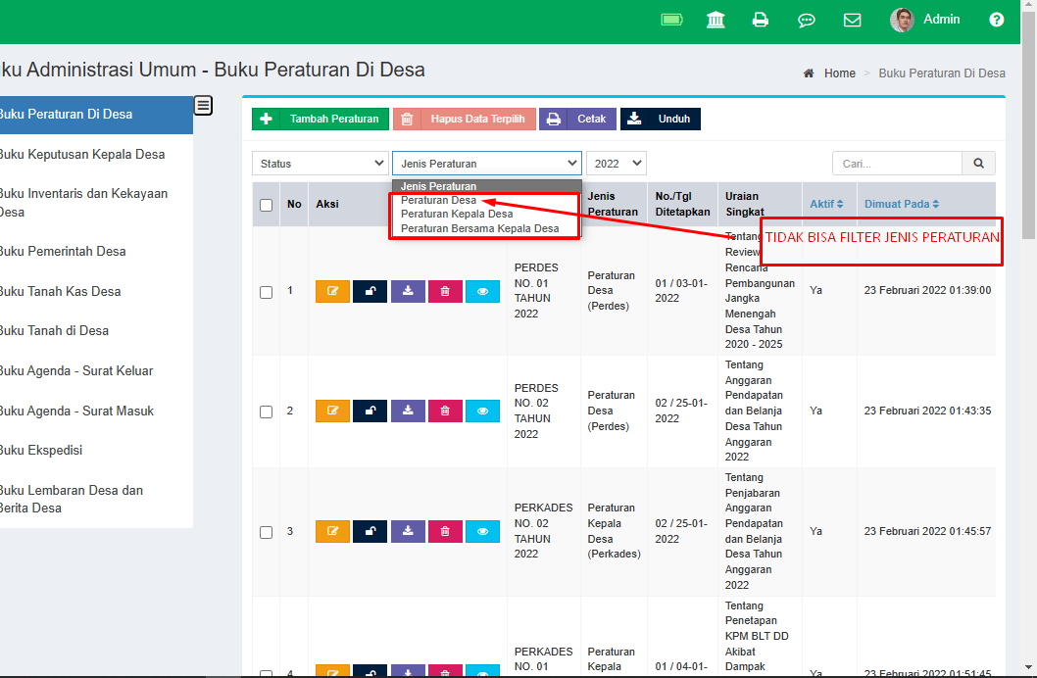1037x678 pixels.
Task: Check the checkbox next to PERKADES NO. 02
Action: (x=266, y=530)
